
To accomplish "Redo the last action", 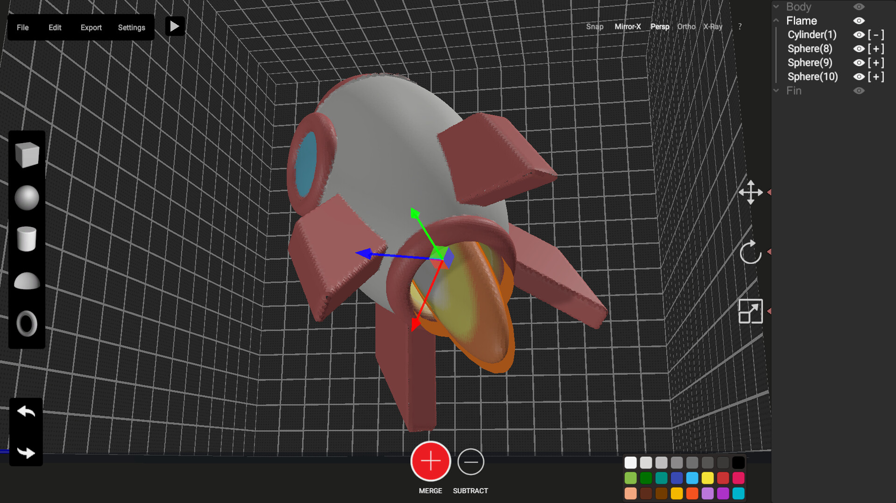I will 26,452.
